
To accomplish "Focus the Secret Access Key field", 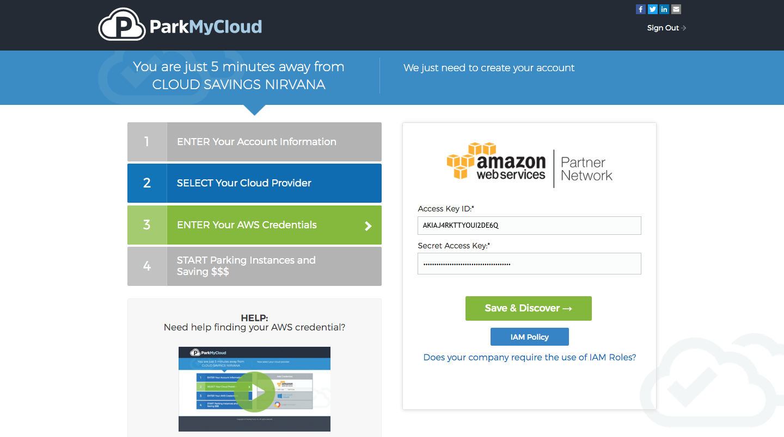I will [529, 264].
